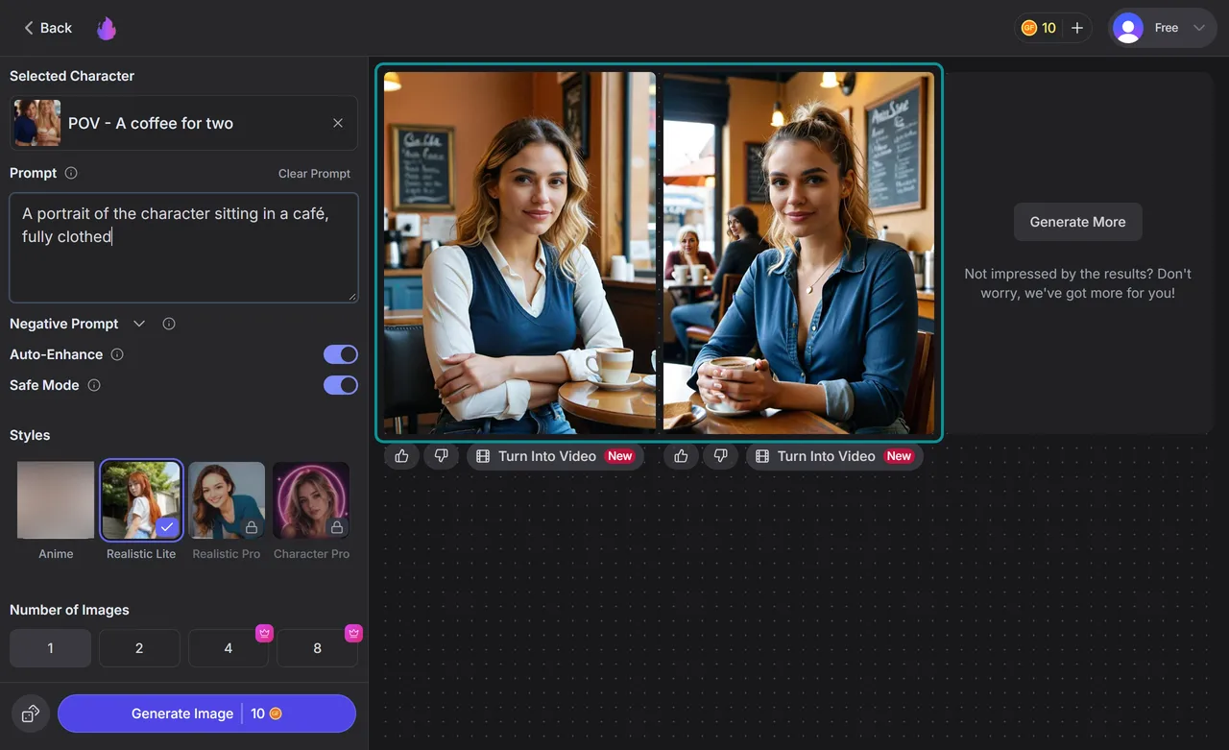Click the Generate More button
The height and width of the screenshot is (750, 1229).
tap(1077, 222)
